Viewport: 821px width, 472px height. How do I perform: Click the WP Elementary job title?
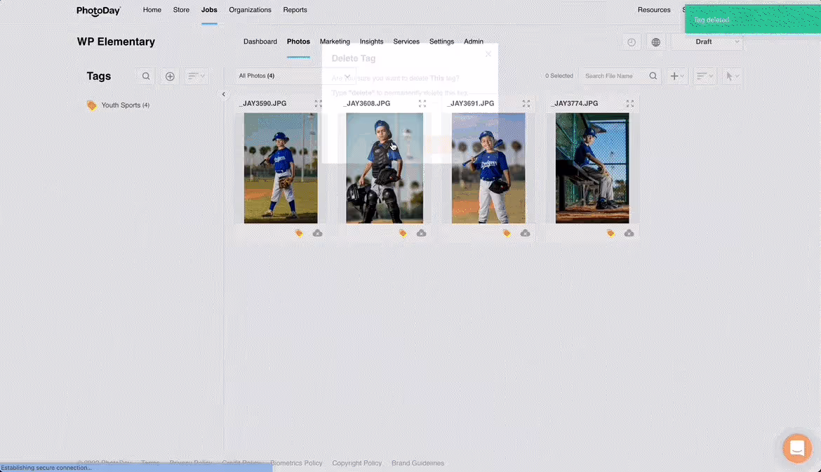coord(116,42)
